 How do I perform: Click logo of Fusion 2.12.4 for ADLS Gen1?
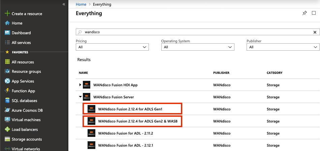(x=91, y=109)
